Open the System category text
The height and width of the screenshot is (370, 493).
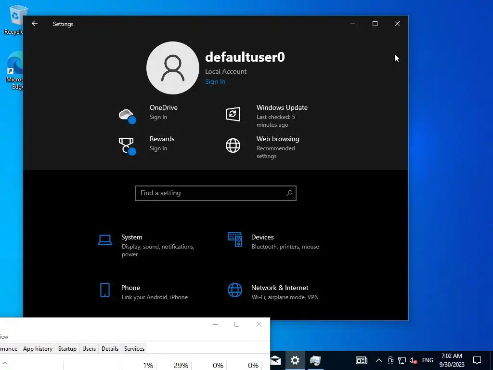pos(158,245)
